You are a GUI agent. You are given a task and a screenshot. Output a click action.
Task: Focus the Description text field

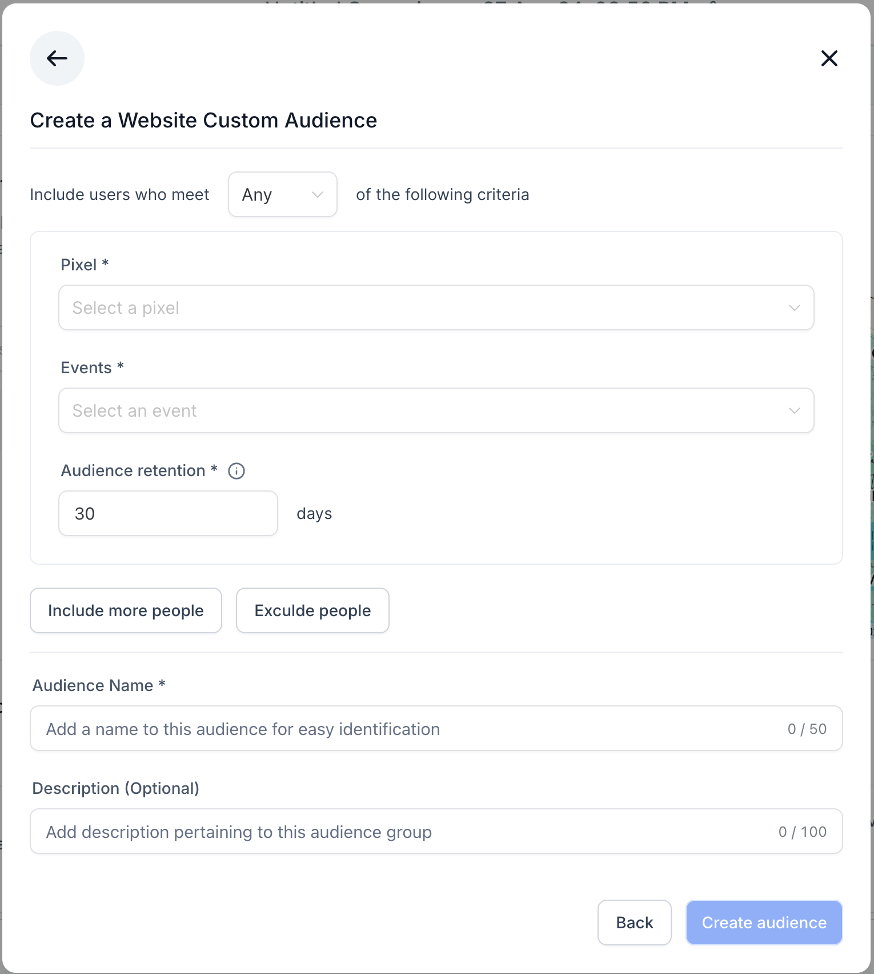(x=400, y=832)
